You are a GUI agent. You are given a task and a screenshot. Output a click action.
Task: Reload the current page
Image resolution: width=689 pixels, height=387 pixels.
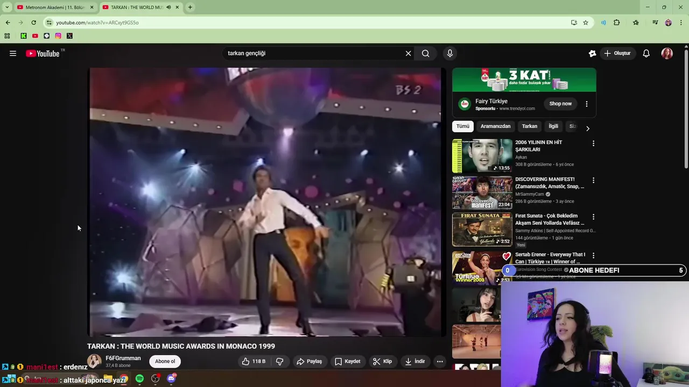pyautogui.click(x=33, y=23)
